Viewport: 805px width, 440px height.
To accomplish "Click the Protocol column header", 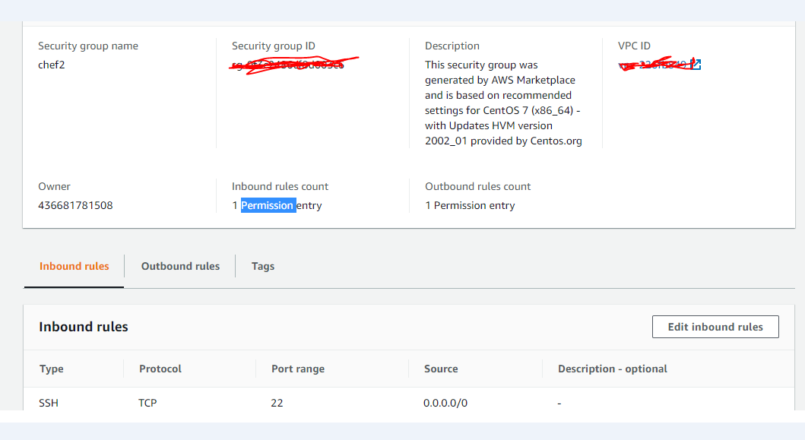I will click(160, 369).
